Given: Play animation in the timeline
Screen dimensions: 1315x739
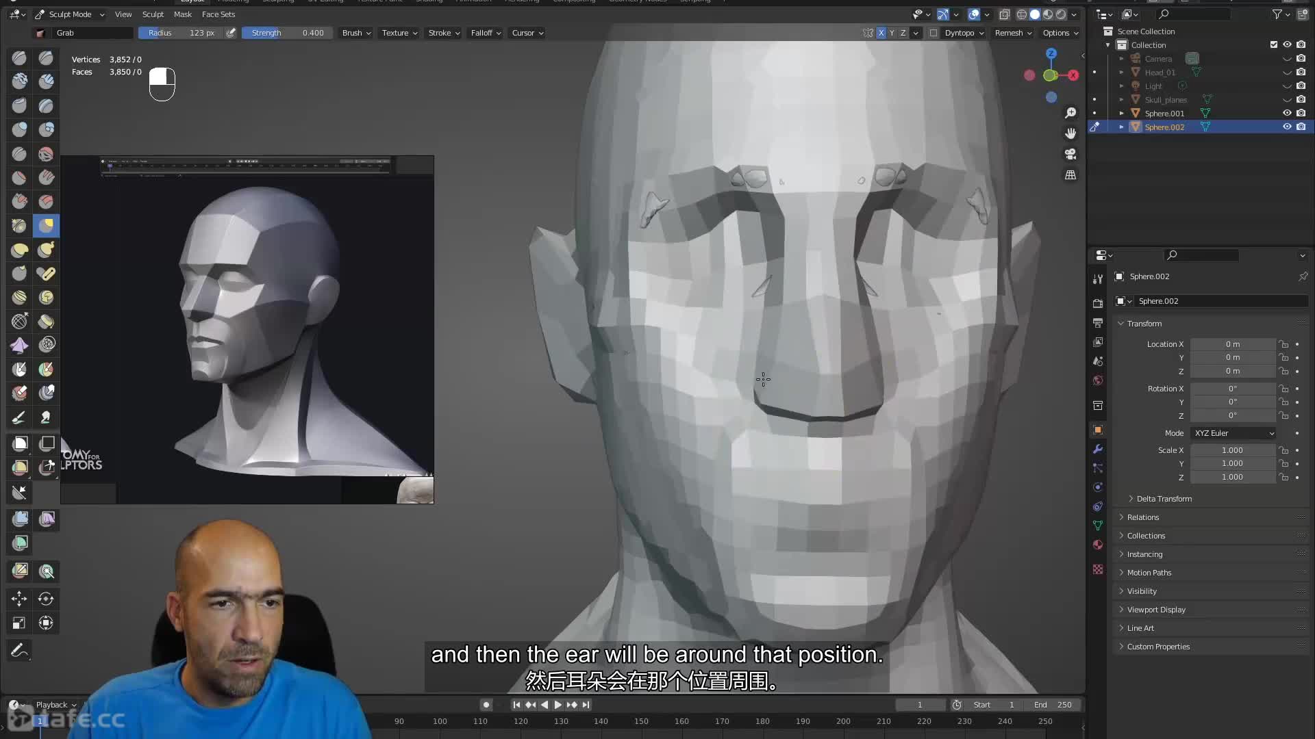Looking at the screenshot, I should pos(558,705).
